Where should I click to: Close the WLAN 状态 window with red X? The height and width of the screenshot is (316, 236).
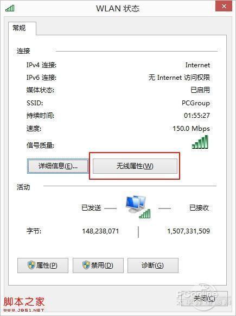pos(224,6)
